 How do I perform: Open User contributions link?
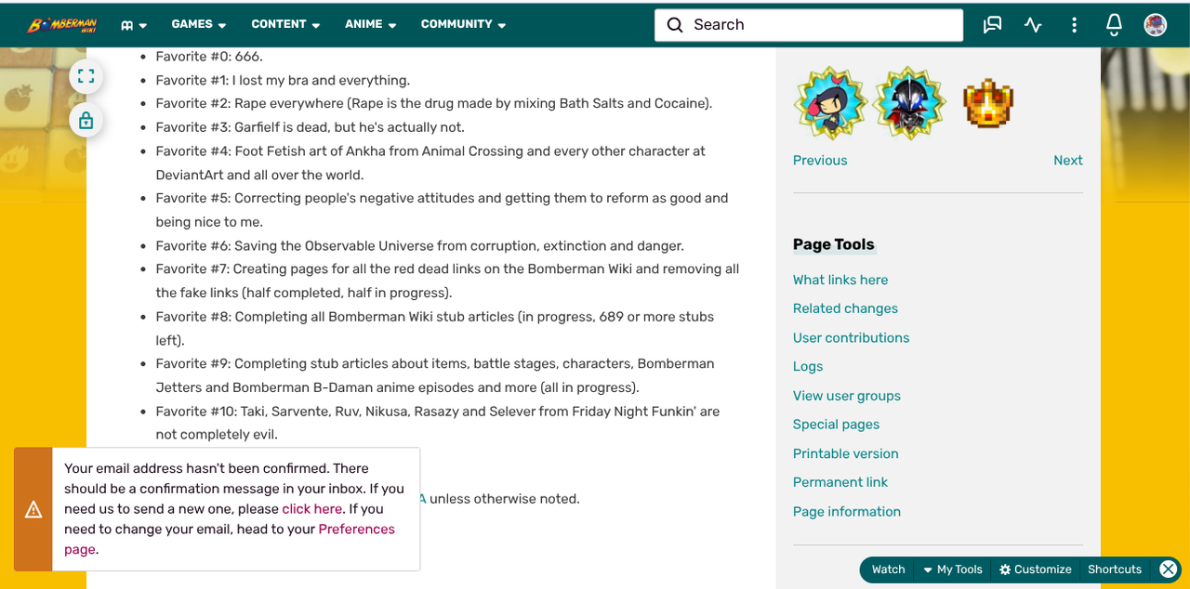[851, 337]
